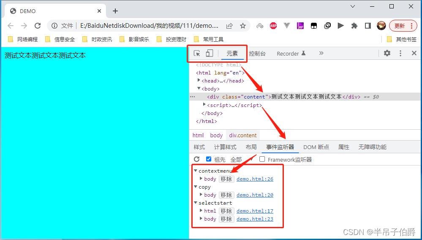Enable the Framework监听器 checkbox

(x=262, y=159)
